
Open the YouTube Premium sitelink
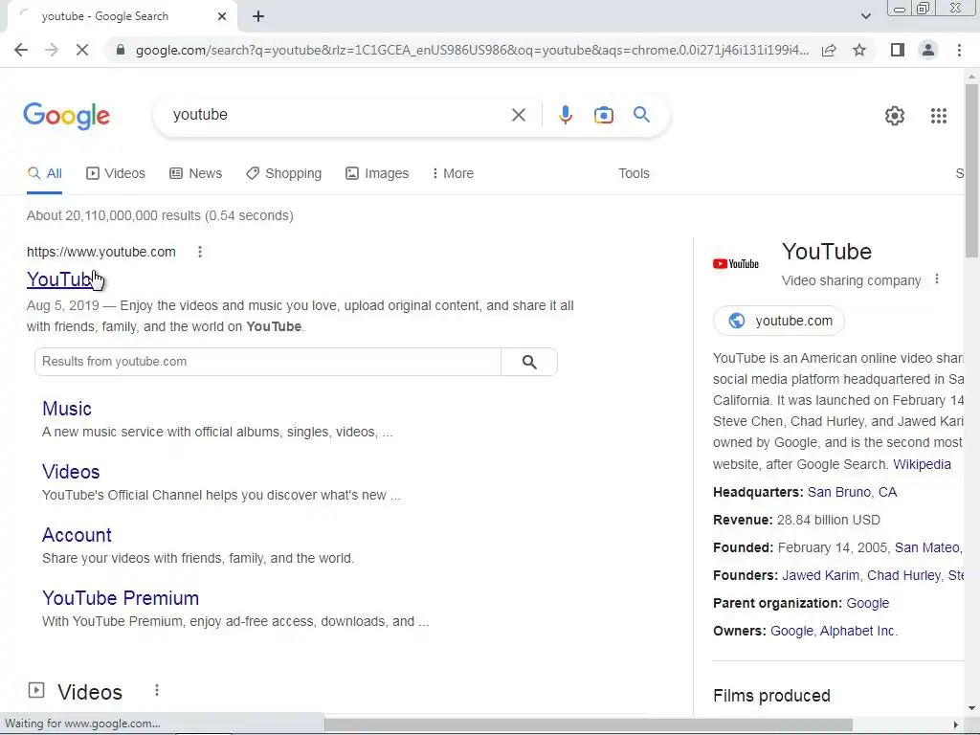tap(121, 598)
